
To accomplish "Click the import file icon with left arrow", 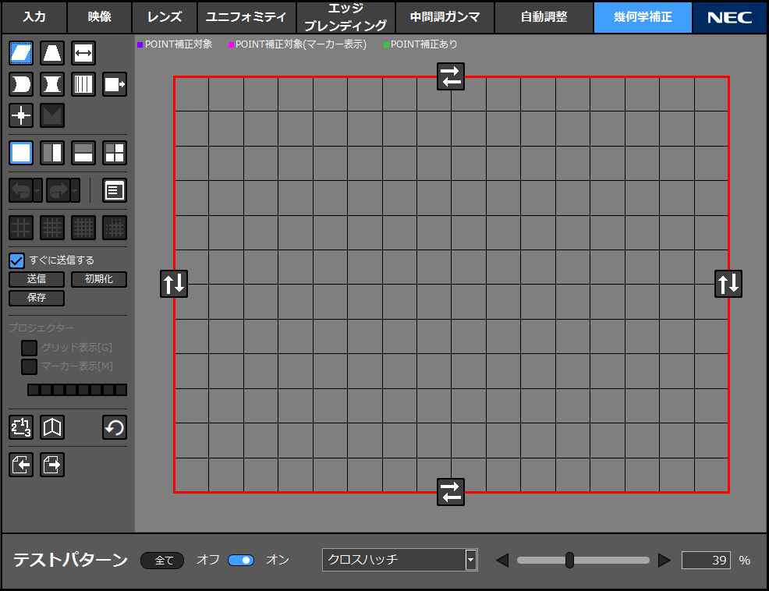I will tap(21, 465).
